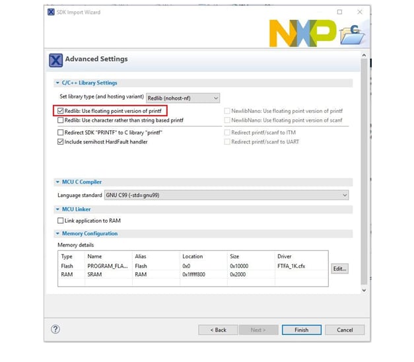The height and width of the screenshot is (362, 414).
Task: Go back with the Back button
Action: coord(218,330)
